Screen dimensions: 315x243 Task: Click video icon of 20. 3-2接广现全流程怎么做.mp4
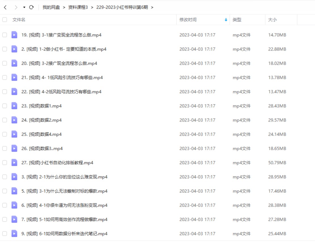14,63
